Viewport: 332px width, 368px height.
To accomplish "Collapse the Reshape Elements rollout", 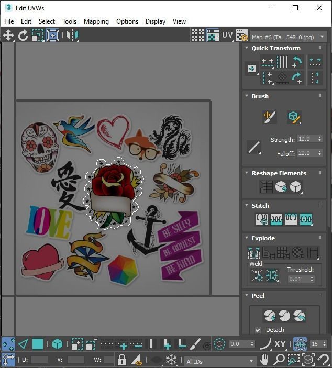I will click(247, 173).
